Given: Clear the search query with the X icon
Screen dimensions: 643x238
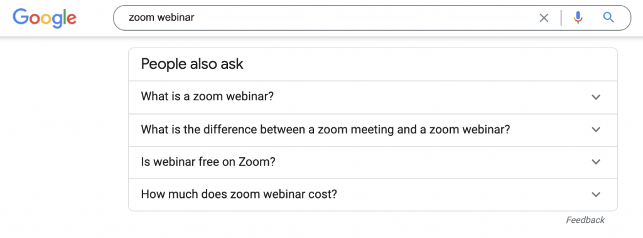Looking at the screenshot, I should [x=544, y=18].
